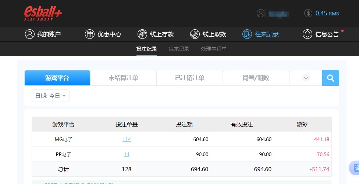Image resolution: width=359 pixels, height=184 pixels.
Task: Click the 信息公告 bell icon
Action: (x=308, y=34)
